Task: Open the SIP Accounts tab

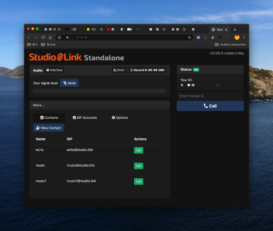Action: (85, 118)
